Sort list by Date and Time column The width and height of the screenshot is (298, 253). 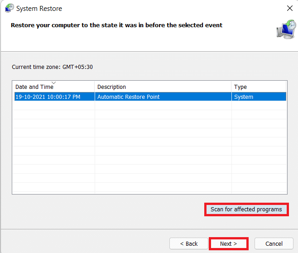click(x=34, y=87)
